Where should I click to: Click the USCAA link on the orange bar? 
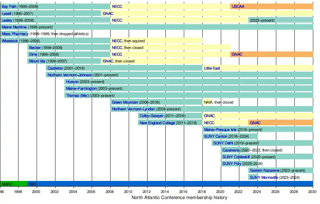point(238,6)
